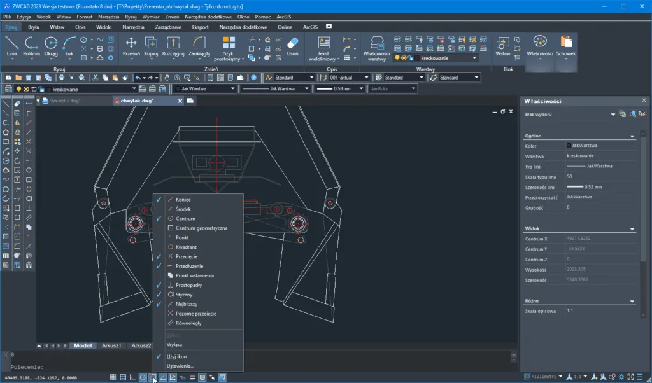Open the Schowek clipboard panel
Image resolution: width=652 pixels, height=383 pixels.
(x=566, y=46)
